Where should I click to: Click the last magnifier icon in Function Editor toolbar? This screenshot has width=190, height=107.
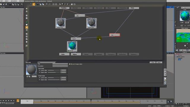[x=68, y=4]
